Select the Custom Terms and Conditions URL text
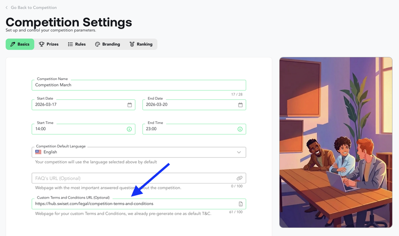This screenshot has width=399, height=236. click(x=94, y=204)
